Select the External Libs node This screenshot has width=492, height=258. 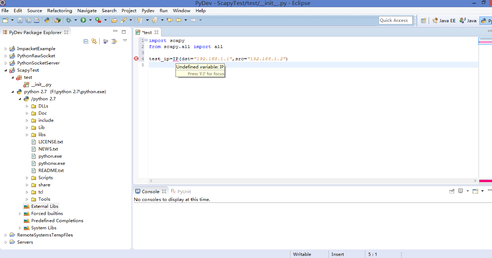(x=41, y=206)
